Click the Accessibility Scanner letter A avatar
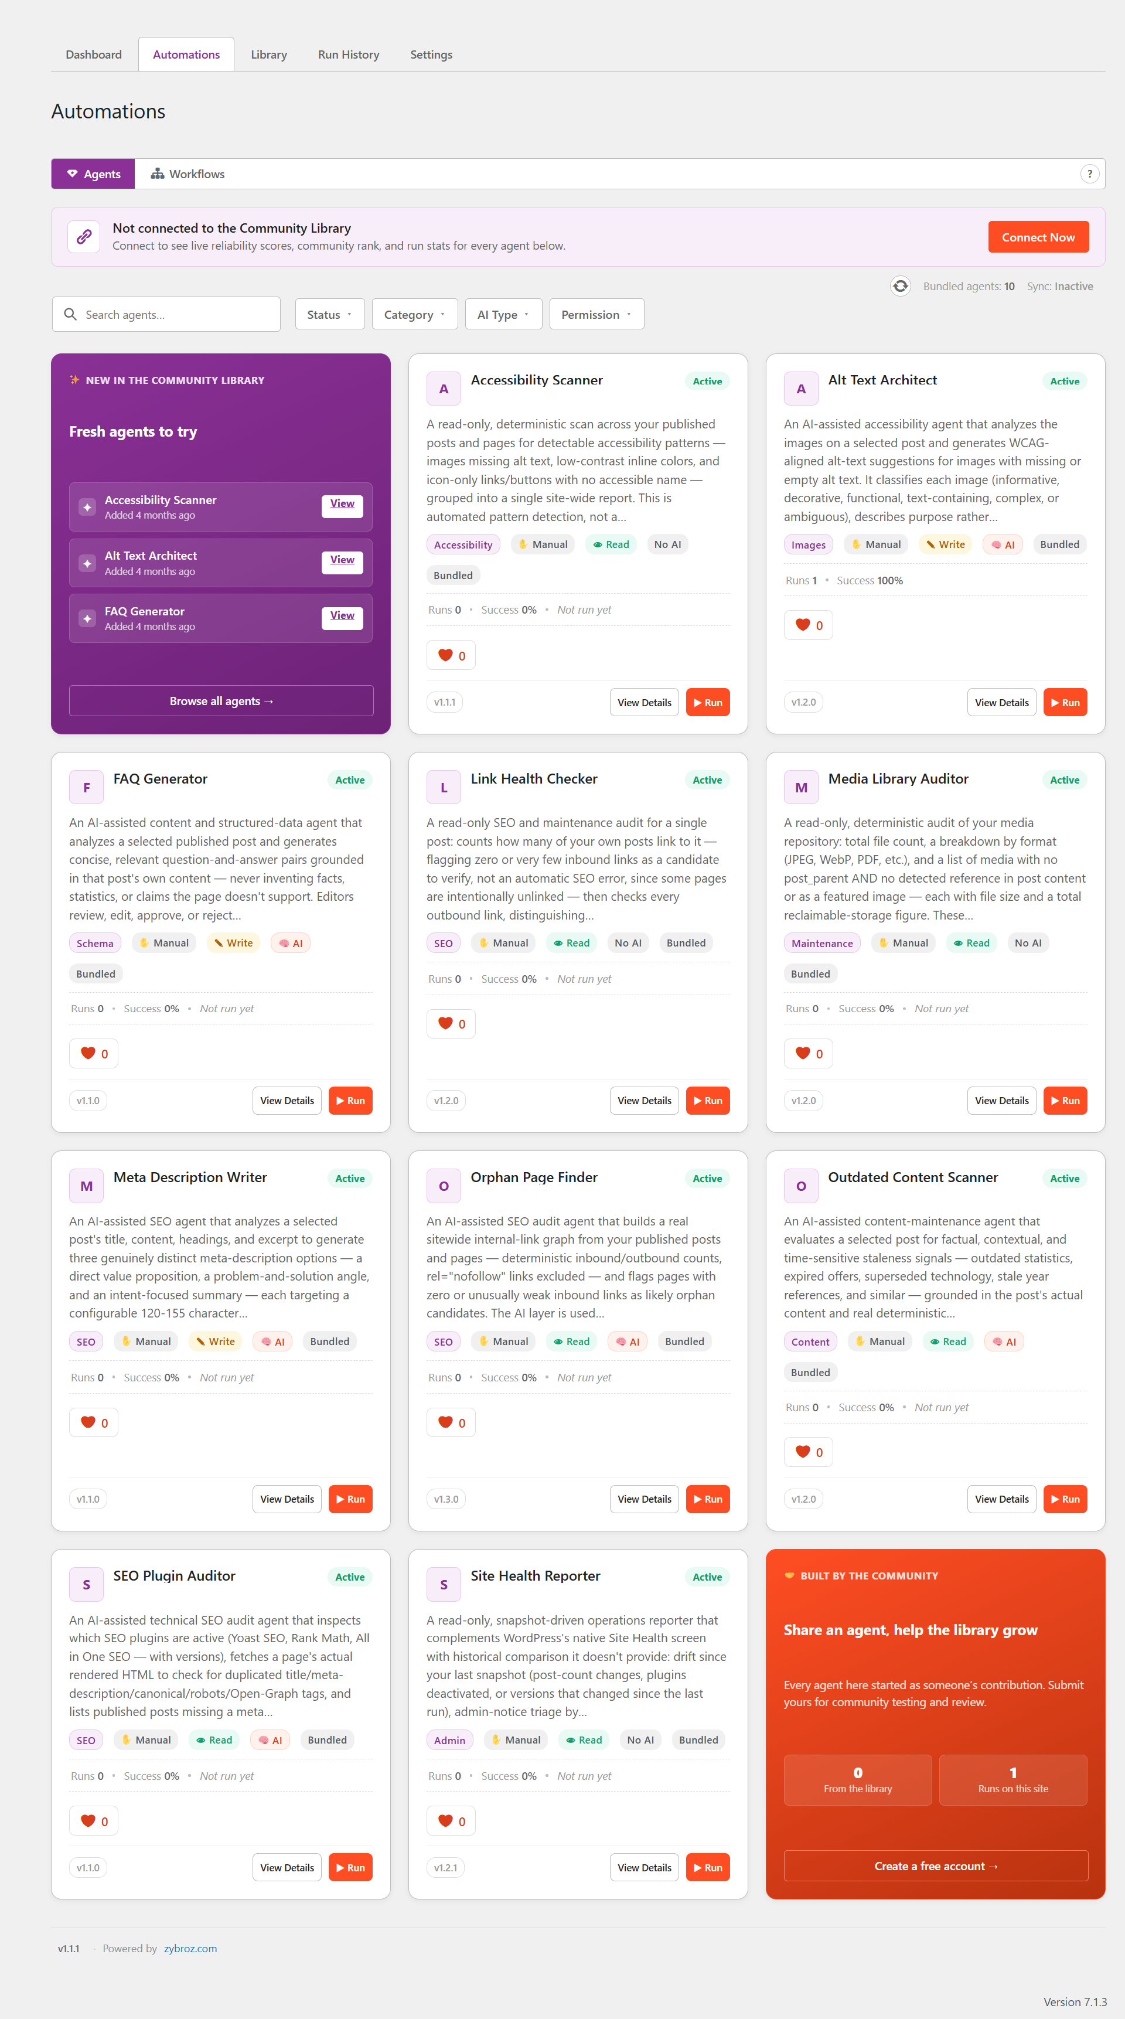 [444, 389]
